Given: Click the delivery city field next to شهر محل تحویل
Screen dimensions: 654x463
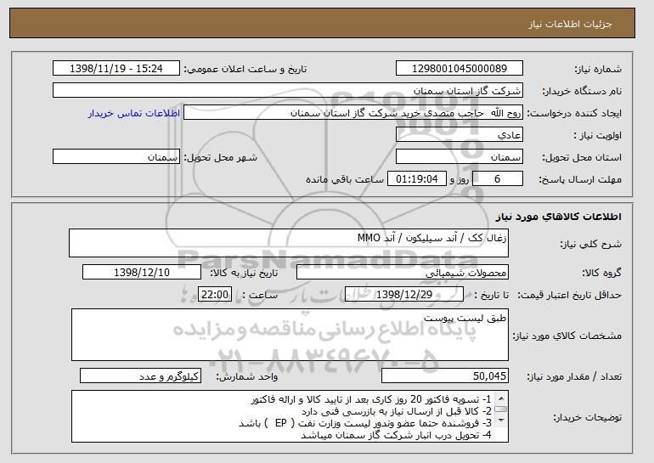Looking at the screenshot, I should point(116,157).
